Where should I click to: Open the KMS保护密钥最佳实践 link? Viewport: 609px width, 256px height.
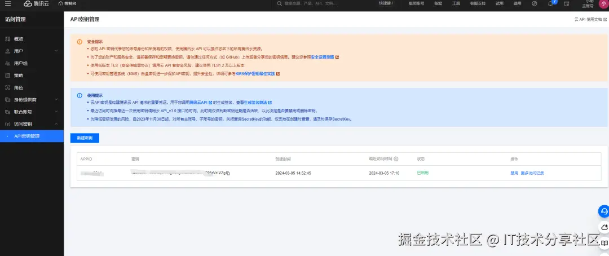click(x=255, y=74)
